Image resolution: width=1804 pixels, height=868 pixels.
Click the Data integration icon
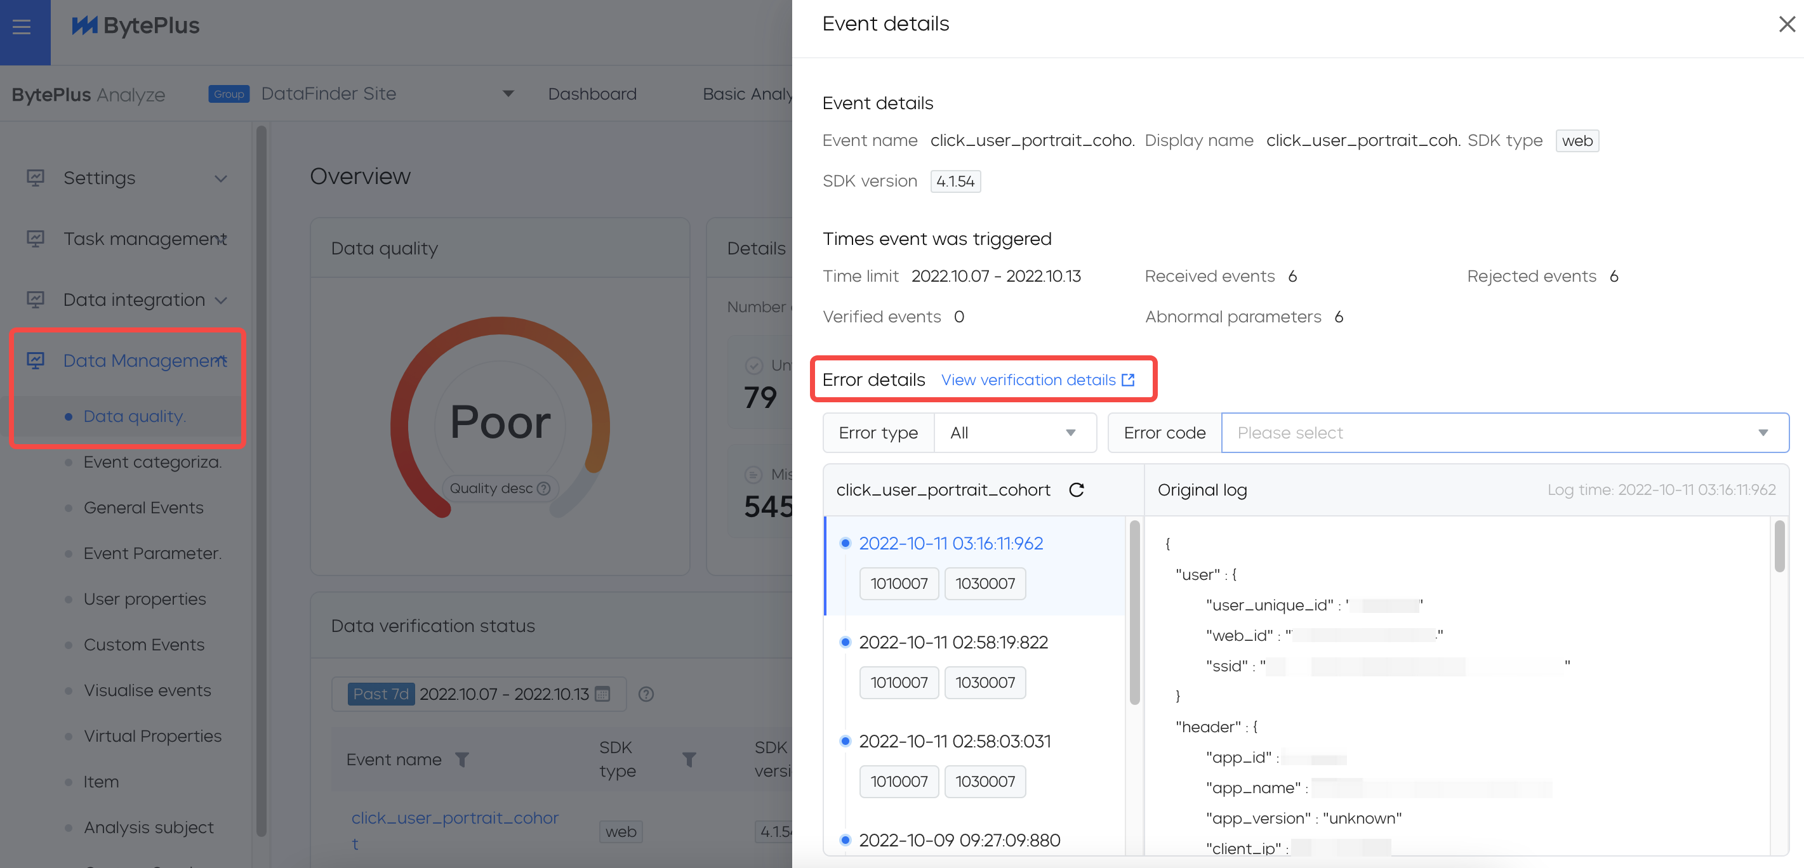point(36,299)
